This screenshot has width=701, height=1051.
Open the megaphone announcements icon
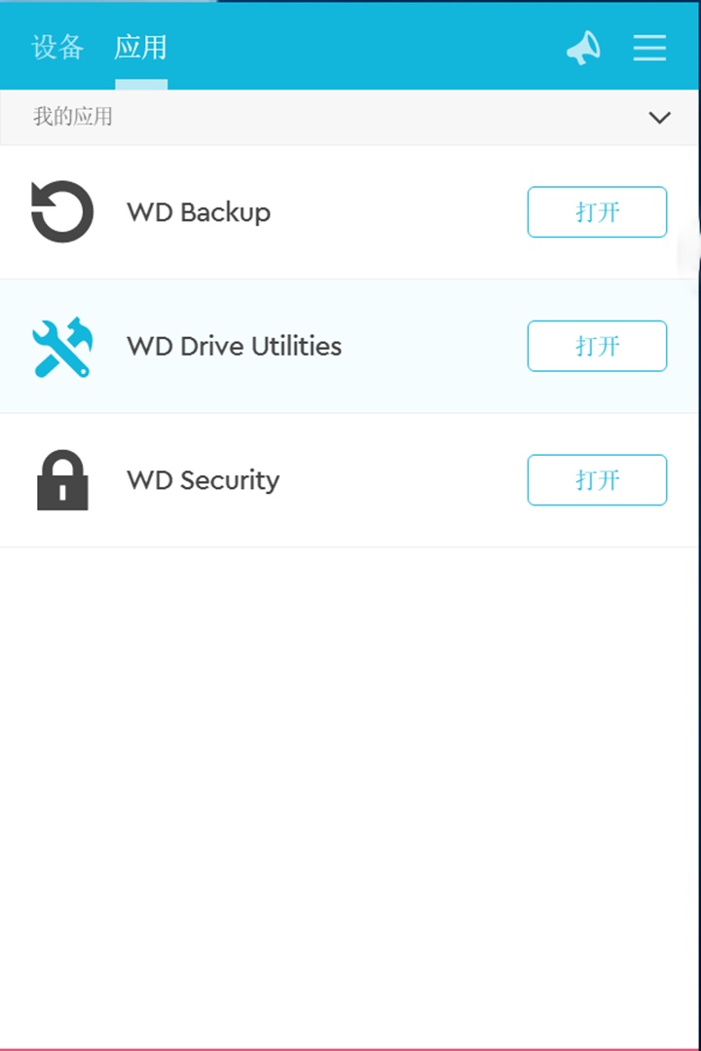tap(583, 48)
